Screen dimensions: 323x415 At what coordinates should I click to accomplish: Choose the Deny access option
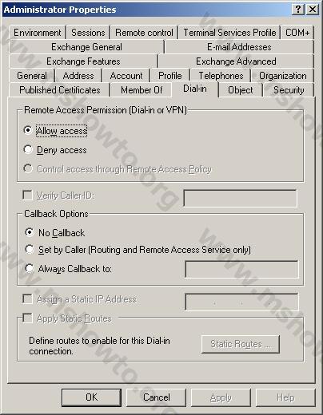[28, 149]
